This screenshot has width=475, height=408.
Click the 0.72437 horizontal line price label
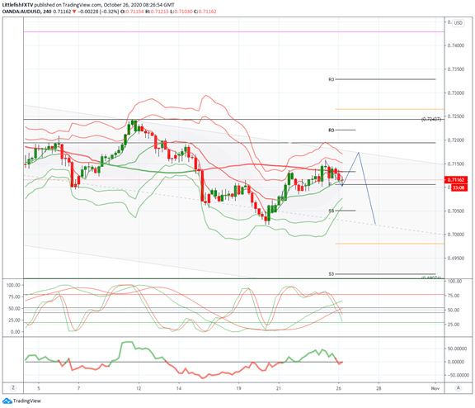(x=431, y=120)
